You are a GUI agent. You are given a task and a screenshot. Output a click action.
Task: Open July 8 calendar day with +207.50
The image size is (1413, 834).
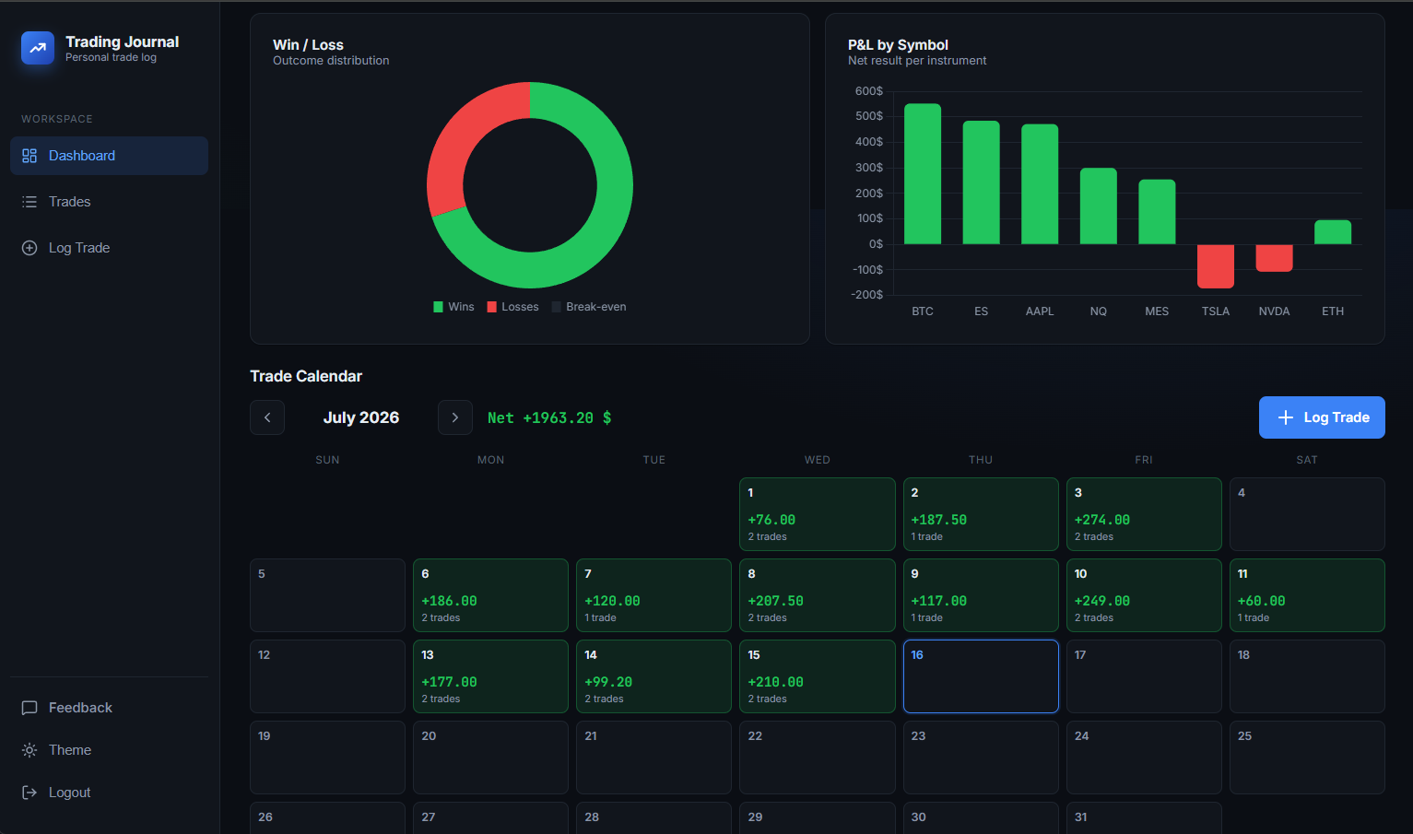[x=818, y=595]
